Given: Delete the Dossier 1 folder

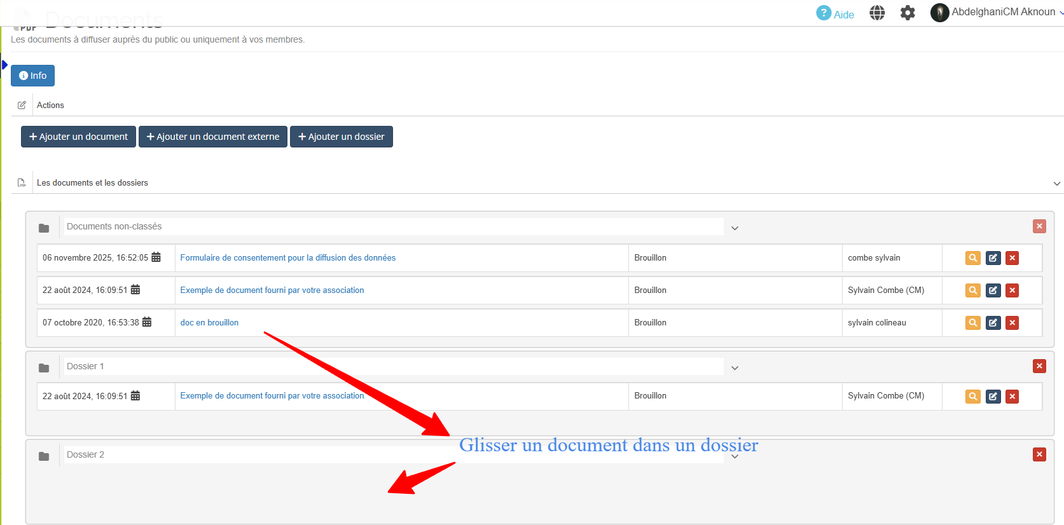Looking at the screenshot, I should 1039,366.
